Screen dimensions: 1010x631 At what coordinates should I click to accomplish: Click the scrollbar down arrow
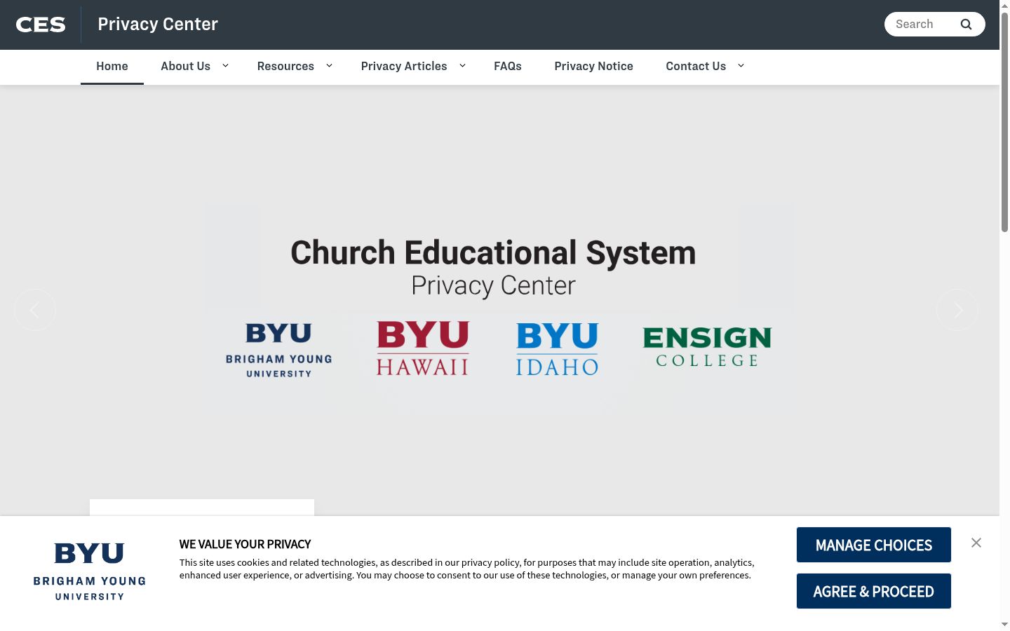[x=1004, y=624]
